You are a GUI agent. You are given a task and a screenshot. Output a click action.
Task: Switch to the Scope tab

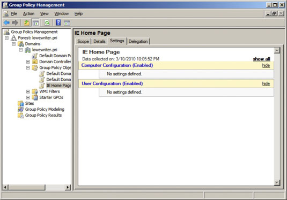tap(83, 41)
